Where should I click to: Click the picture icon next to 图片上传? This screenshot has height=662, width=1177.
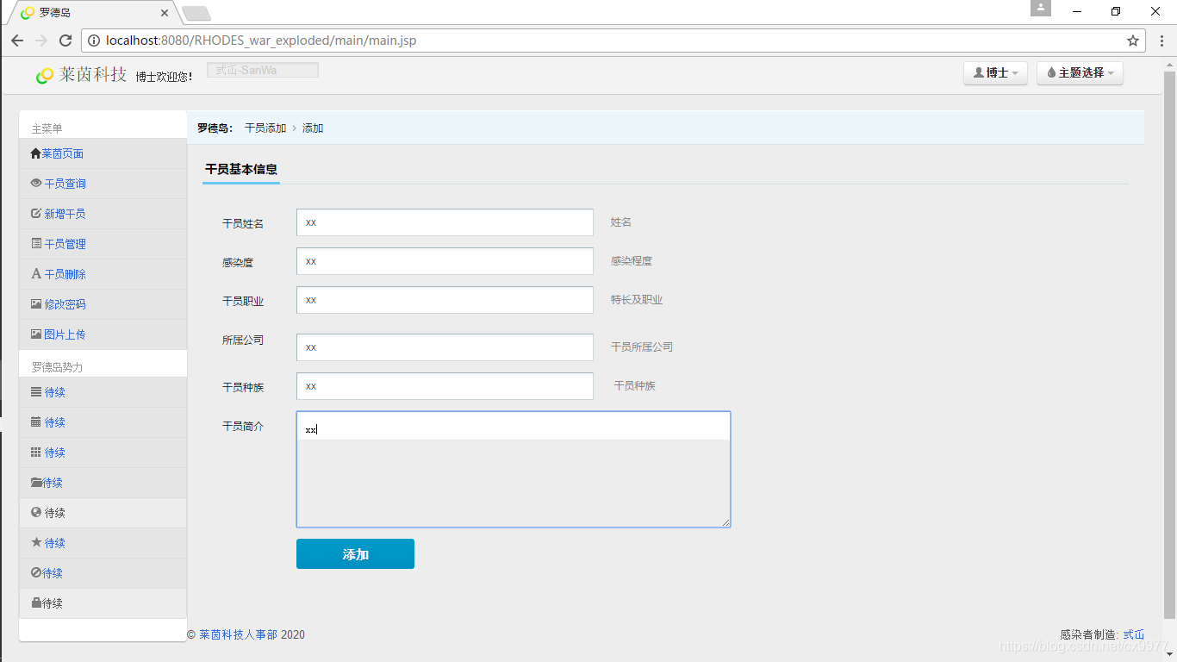point(36,334)
